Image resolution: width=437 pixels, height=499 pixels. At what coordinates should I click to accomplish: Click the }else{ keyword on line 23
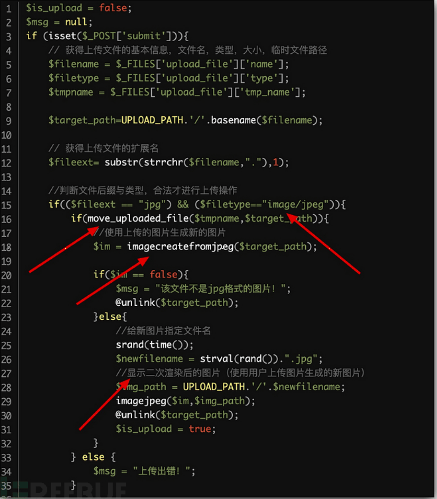pyautogui.click(x=110, y=317)
